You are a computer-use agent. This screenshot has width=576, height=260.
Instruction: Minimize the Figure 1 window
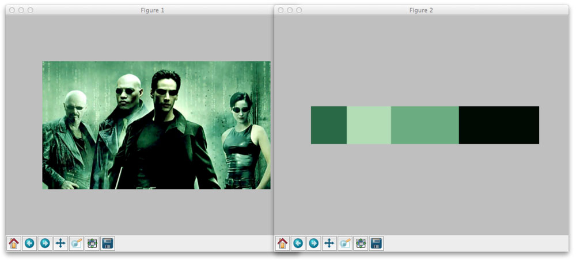21,10
